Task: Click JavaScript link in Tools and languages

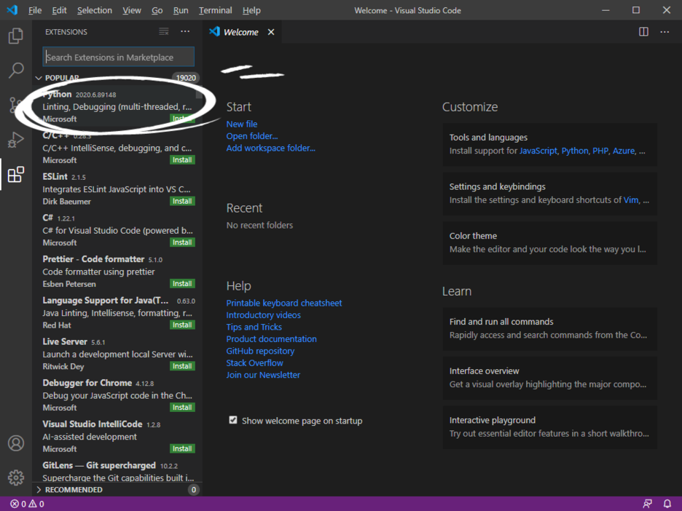Action: 538,151
